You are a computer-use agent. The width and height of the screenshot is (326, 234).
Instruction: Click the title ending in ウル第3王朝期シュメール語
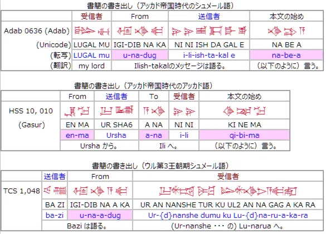160,166
